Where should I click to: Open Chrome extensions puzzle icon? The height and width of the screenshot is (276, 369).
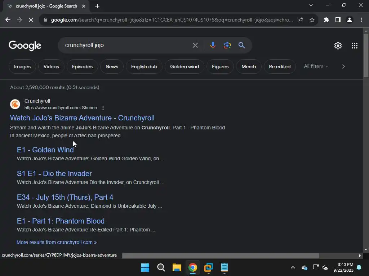click(x=326, y=20)
